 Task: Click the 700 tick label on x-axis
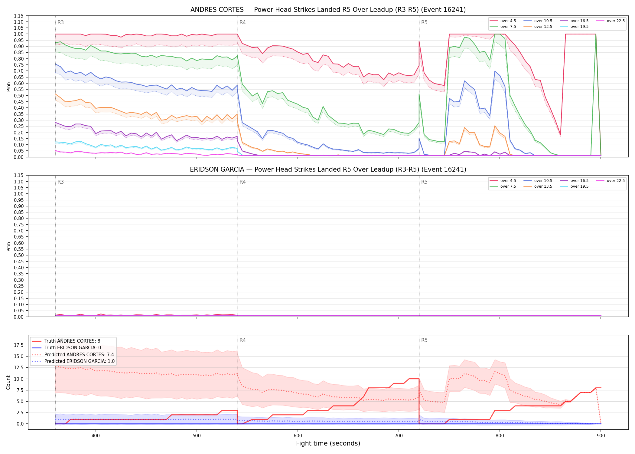click(399, 436)
